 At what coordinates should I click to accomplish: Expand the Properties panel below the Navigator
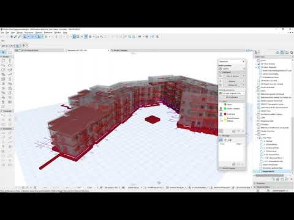click(255, 183)
